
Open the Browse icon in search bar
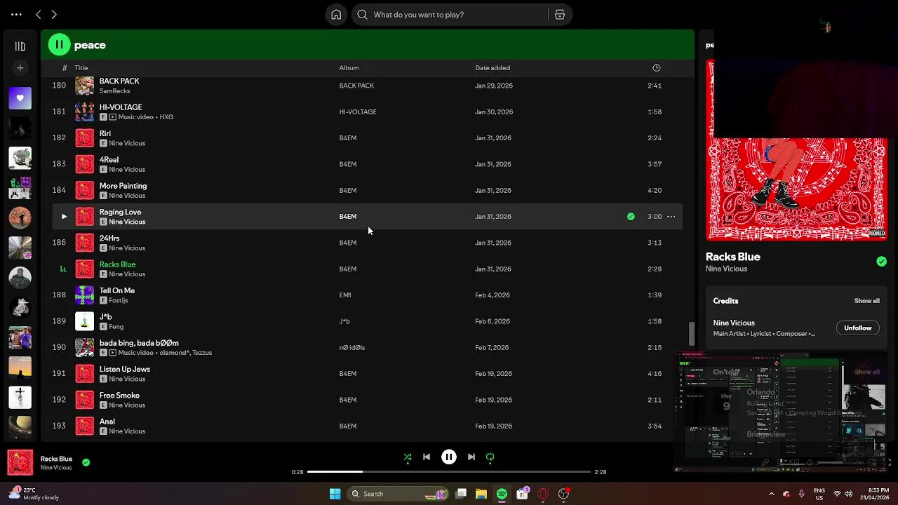560,14
